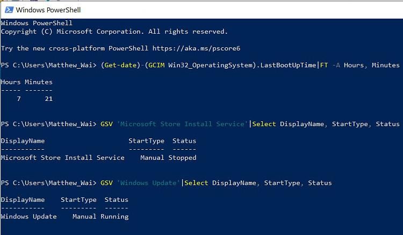The image size is (403, 235).
Task: Click the StartType header in Store service table
Action: click(x=146, y=141)
